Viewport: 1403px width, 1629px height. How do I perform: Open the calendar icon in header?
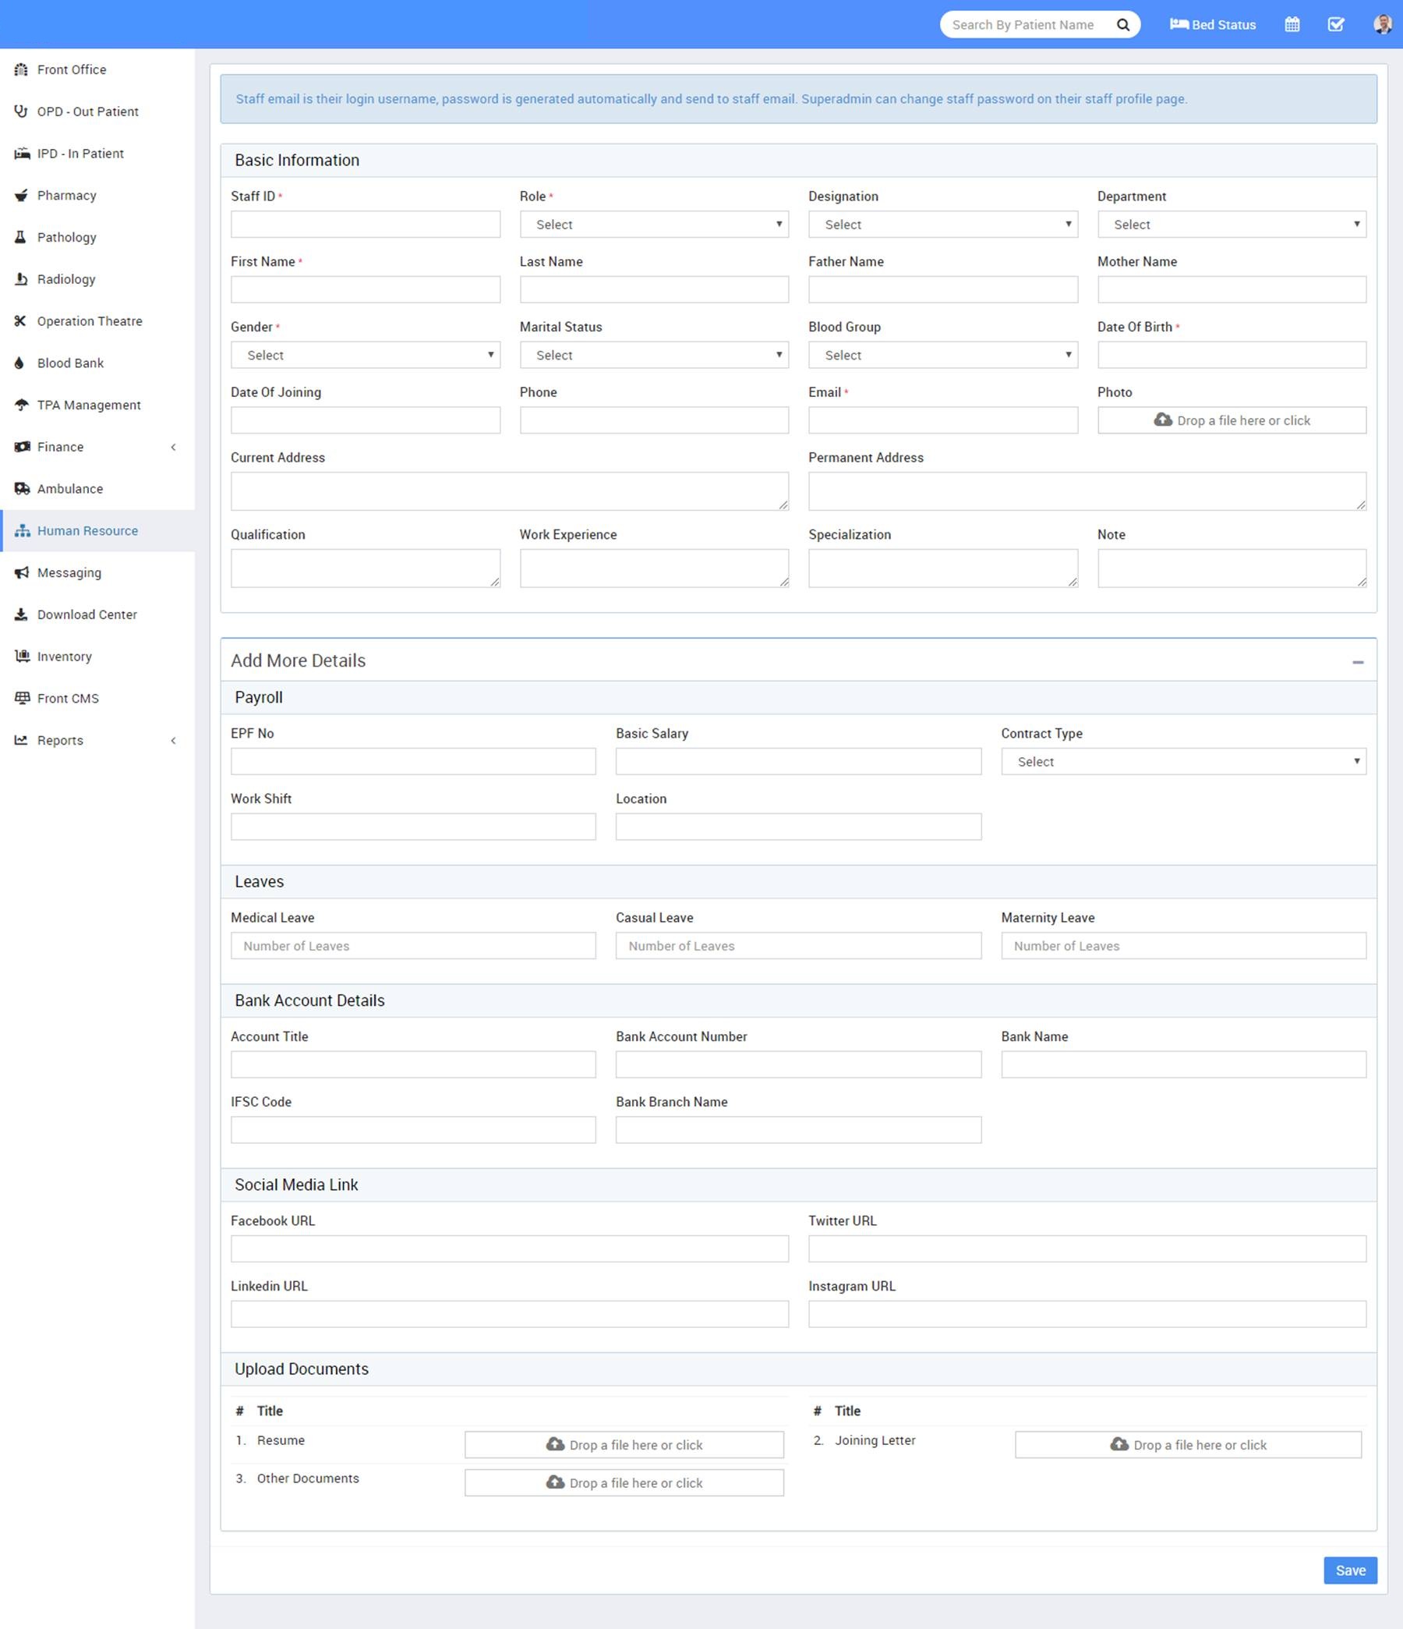(1292, 25)
